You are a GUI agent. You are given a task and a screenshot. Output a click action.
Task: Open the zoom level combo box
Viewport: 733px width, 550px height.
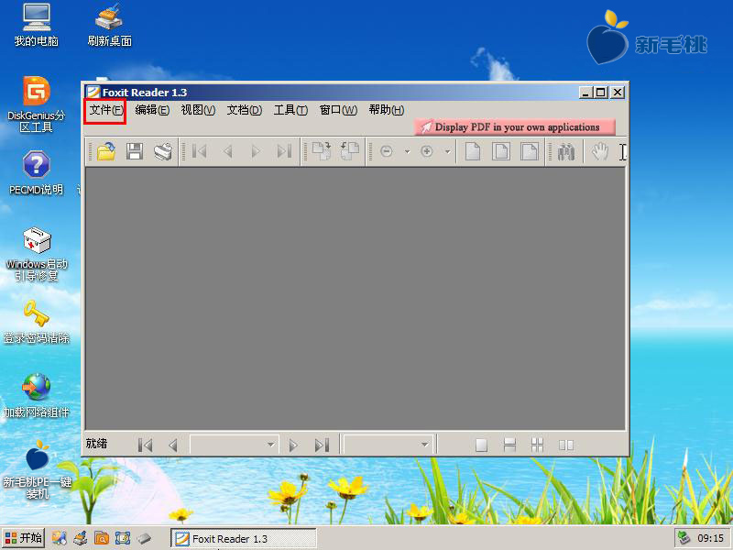pos(388,445)
